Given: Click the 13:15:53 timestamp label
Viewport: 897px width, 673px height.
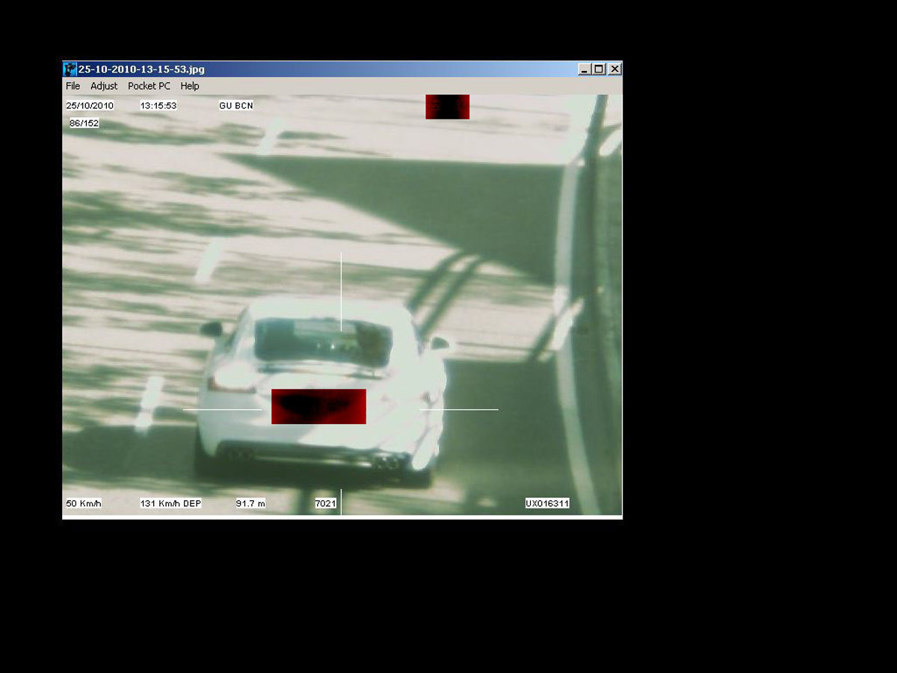Looking at the screenshot, I should pos(158,106).
